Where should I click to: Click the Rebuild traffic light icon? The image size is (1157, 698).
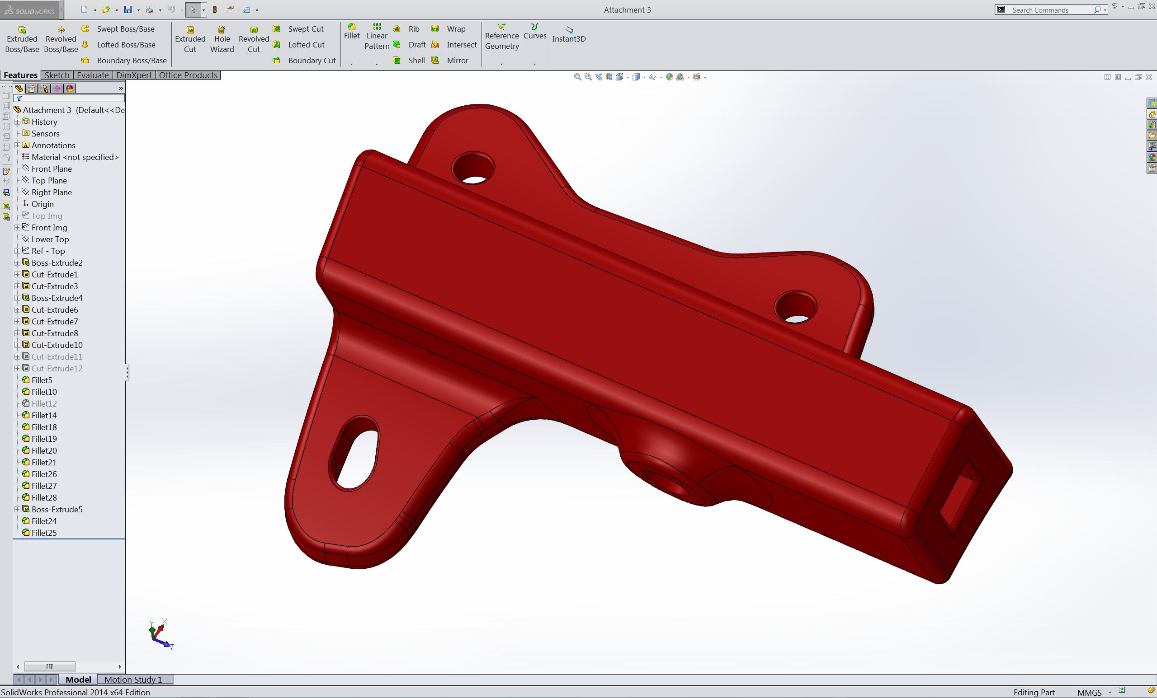pos(215,9)
